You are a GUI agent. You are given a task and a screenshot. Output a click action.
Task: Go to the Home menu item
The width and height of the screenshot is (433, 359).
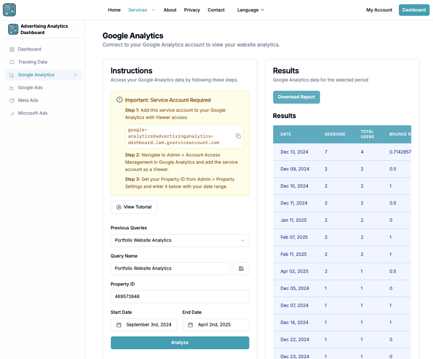click(x=114, y=10)
